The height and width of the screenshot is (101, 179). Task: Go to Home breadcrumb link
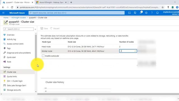(x=6, y=17)
